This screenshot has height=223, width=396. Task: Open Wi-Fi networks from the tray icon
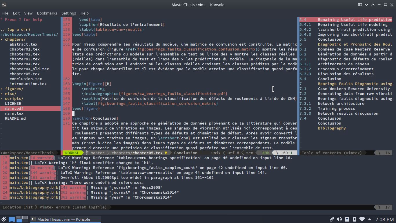[x=361, y=219]
